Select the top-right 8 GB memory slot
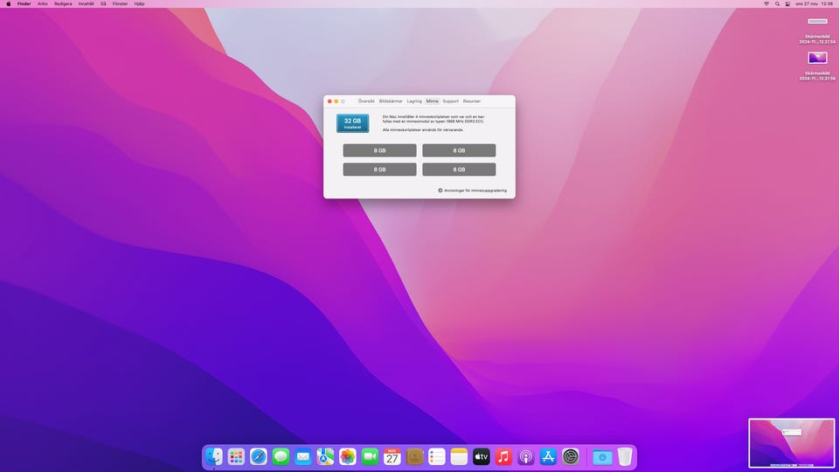839x472 pixels. pos(459,150)
